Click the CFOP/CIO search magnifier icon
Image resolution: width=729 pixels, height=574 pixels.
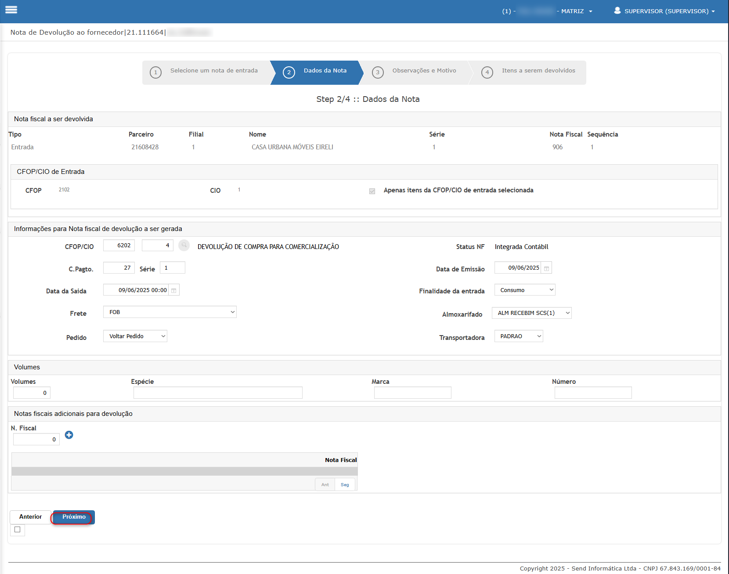184,245
